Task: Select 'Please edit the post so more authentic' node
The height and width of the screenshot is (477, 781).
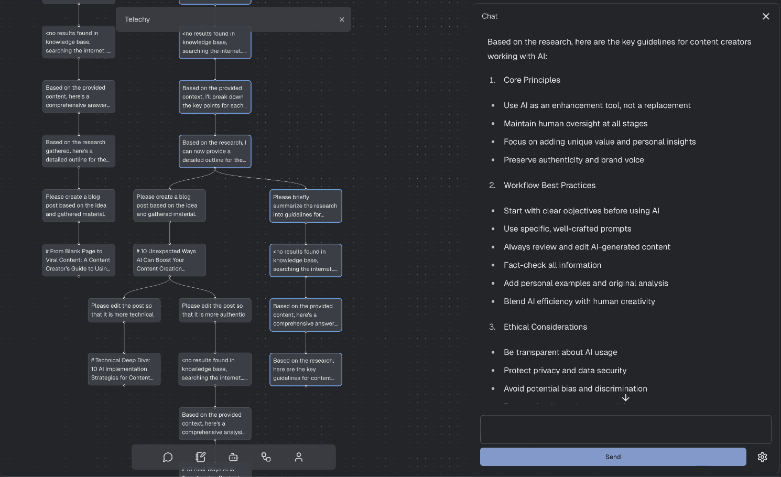Action: (215, 310)
